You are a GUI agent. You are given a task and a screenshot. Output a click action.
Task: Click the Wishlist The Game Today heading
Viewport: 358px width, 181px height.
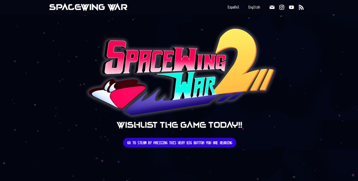179,125
